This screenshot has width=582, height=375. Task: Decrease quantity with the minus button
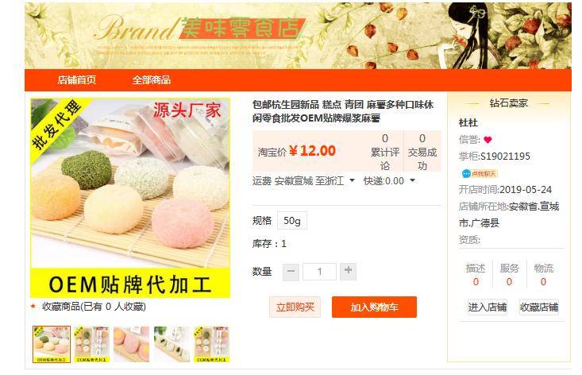click(291, 272)
